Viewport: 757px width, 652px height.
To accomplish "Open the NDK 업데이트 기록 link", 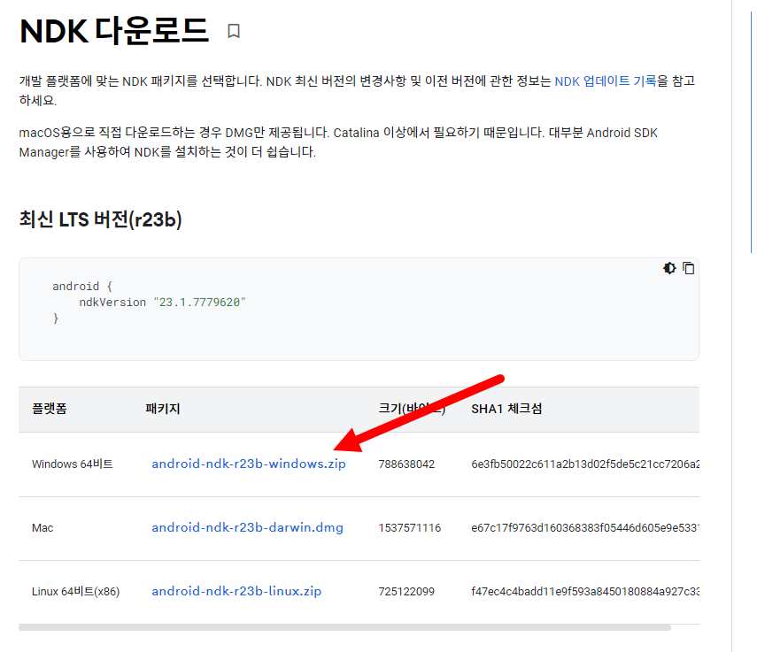I will tap(606, 81).
